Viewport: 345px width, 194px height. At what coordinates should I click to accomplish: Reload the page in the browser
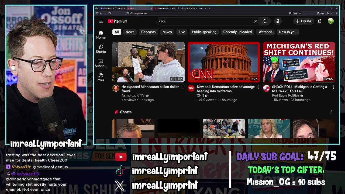pos(110,13)
